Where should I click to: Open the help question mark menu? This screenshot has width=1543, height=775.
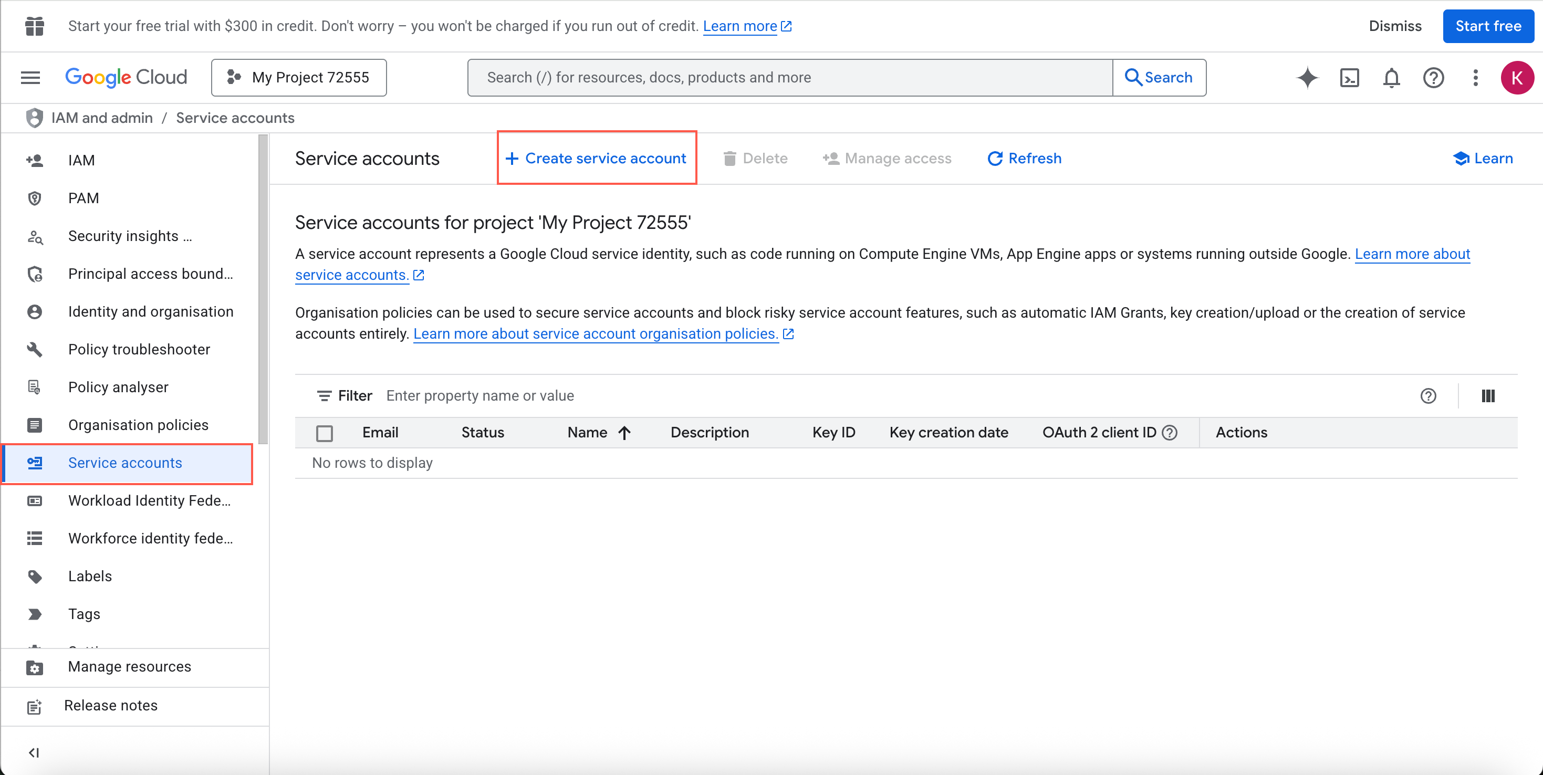pos(1433,78)
